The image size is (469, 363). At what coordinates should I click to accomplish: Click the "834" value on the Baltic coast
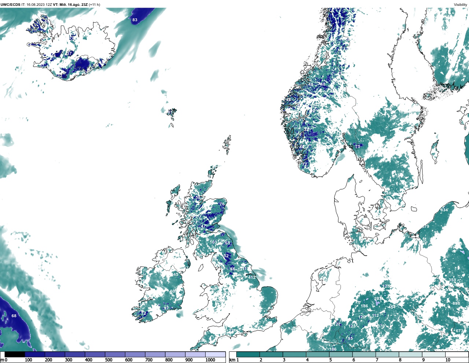click(x=444, y=210)
